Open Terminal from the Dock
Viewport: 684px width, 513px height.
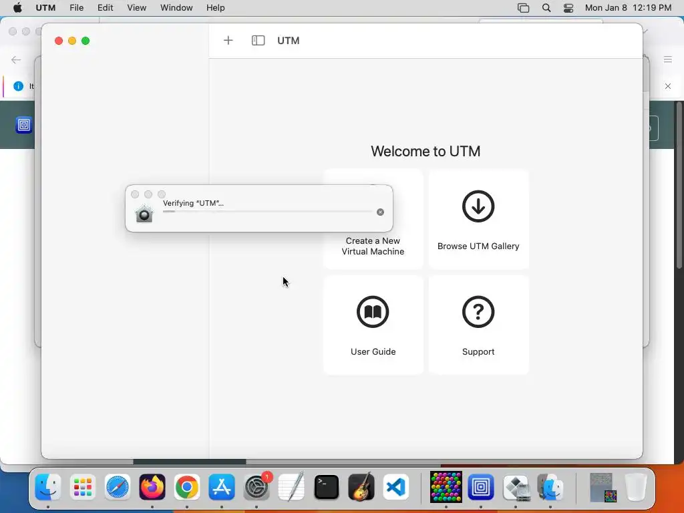coord(326,487)
